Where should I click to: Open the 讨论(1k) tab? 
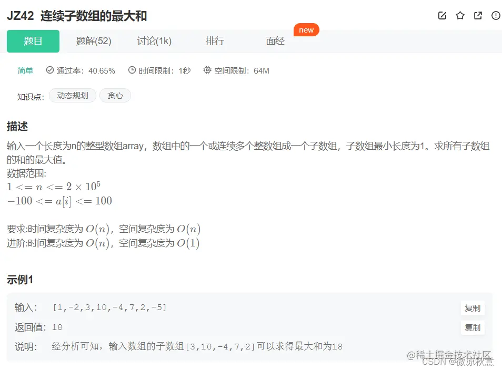[153, 41]
